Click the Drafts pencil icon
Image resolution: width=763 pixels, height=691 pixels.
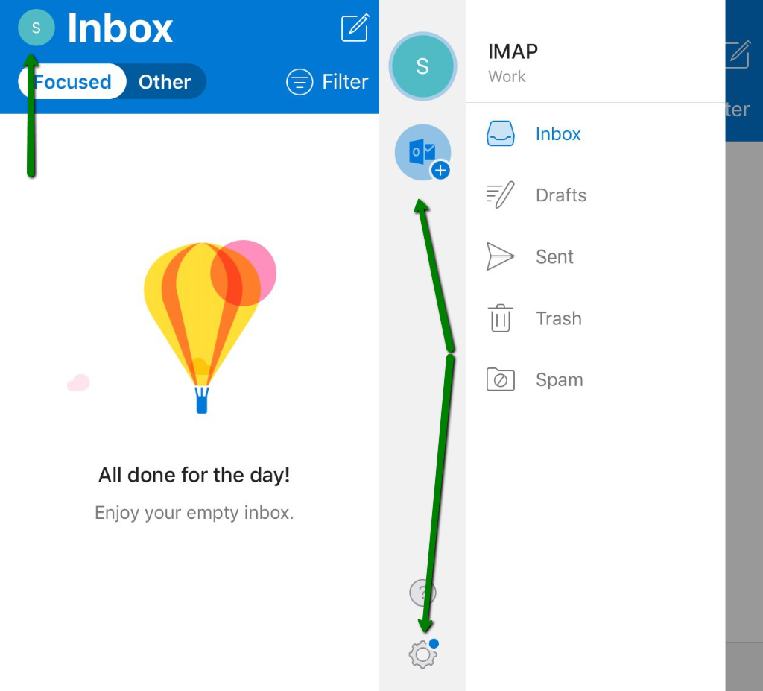coord(500,195)
